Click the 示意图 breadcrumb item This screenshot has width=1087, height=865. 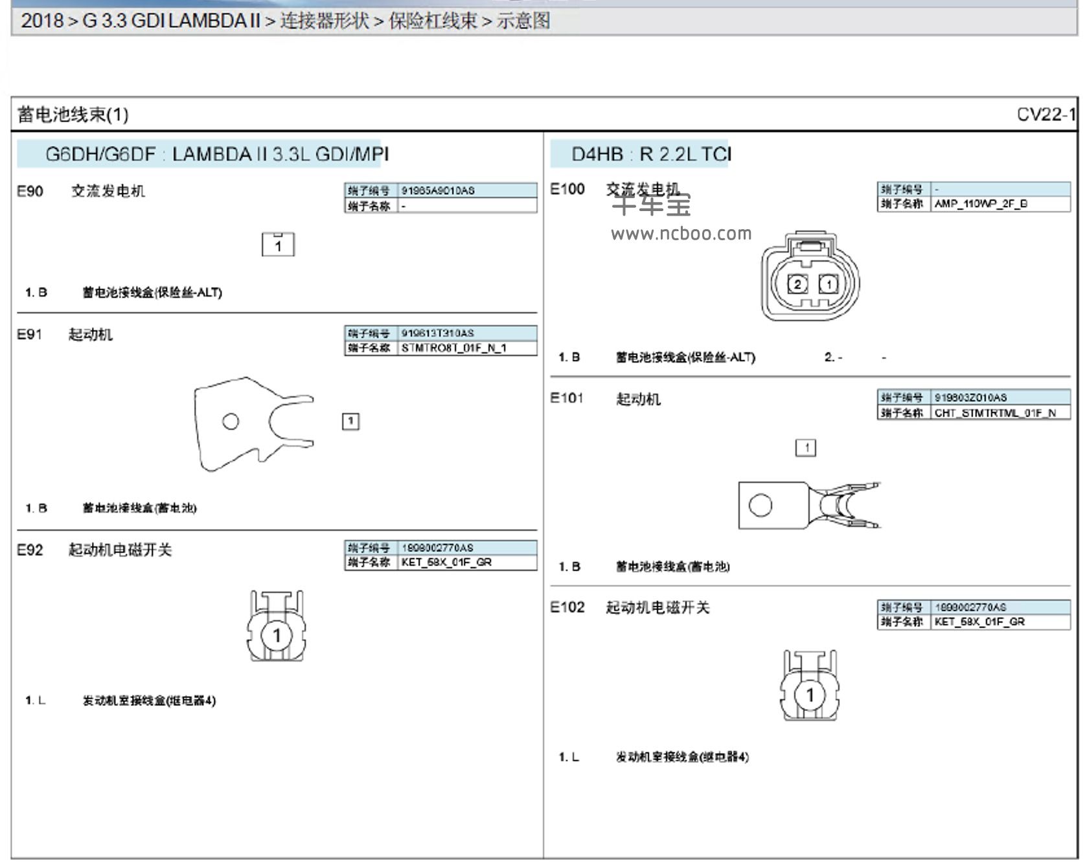[x=523, y=21]
